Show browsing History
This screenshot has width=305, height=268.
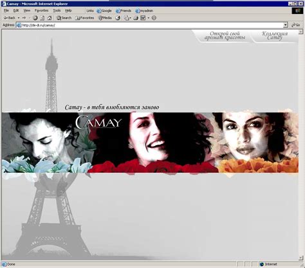click(x=118, y=18)
